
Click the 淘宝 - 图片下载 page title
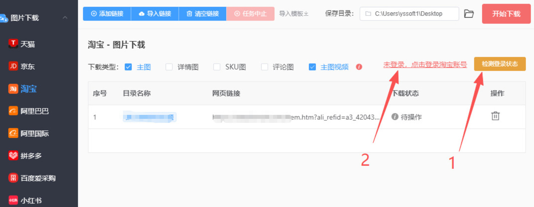pyautogui.click(x=116, y=45)
